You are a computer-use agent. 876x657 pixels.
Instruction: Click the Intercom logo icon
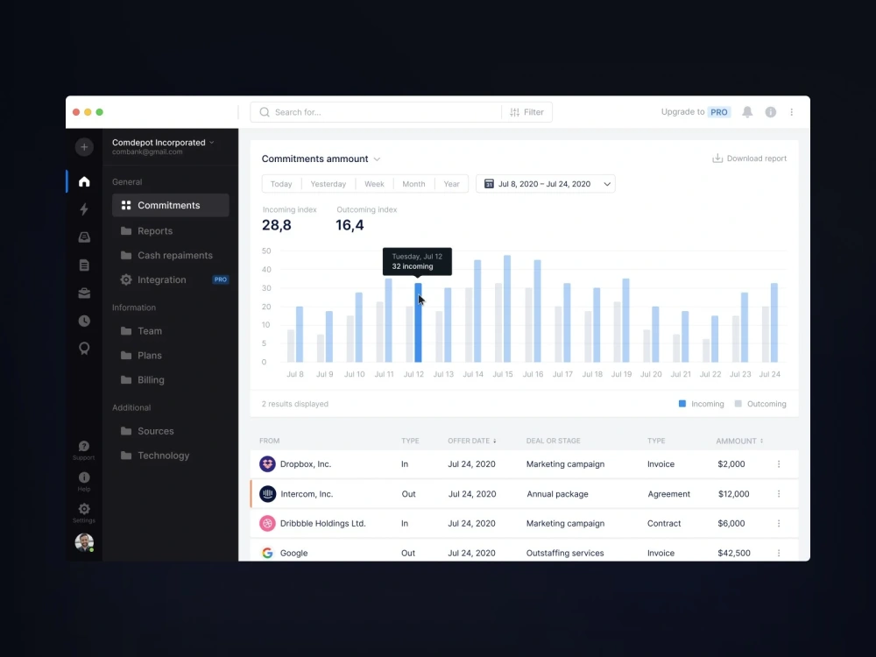click(267, 494)
